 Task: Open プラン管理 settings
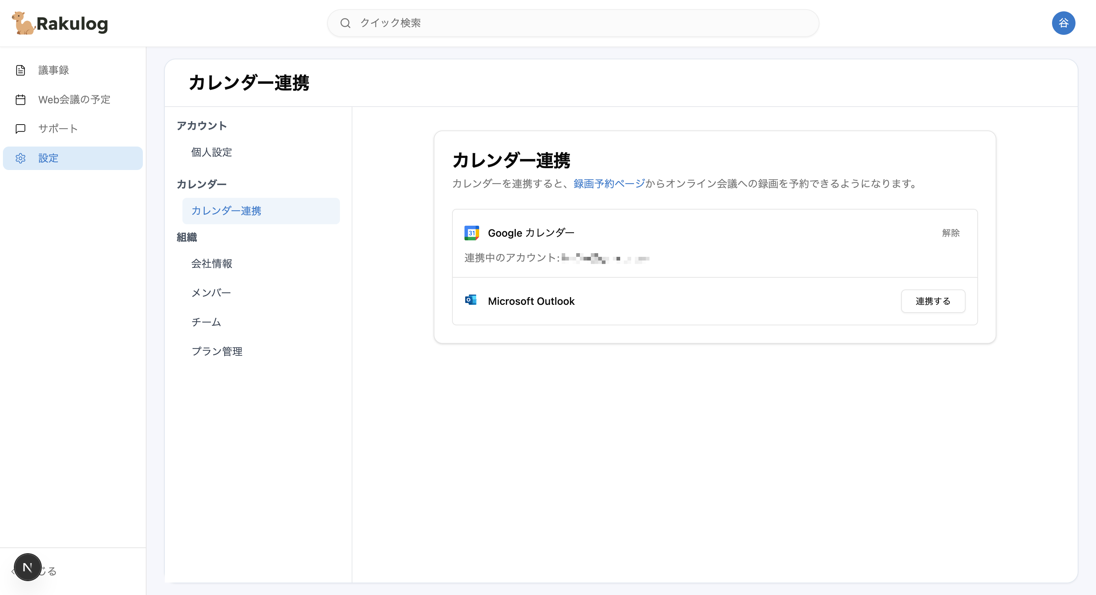pos(216,351)
